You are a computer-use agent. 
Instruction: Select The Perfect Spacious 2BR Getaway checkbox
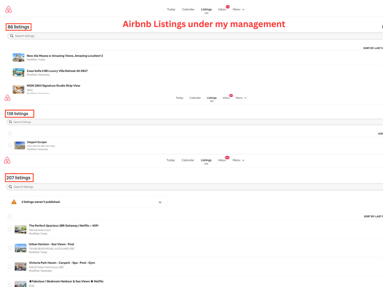pos(10,229)
